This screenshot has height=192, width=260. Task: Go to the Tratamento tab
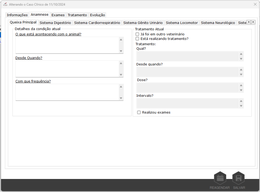tap(77, 15)
